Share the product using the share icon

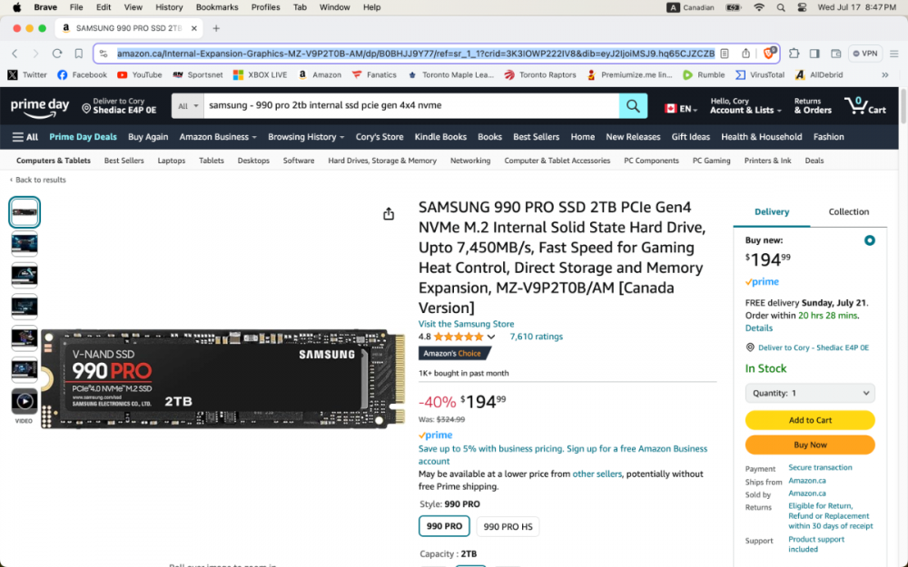(x=389, y=213)
